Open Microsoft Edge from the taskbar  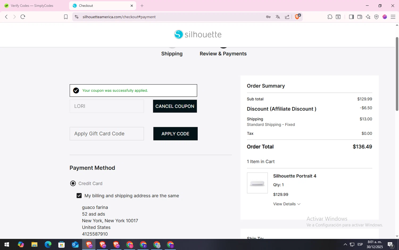tap(48, 244)
